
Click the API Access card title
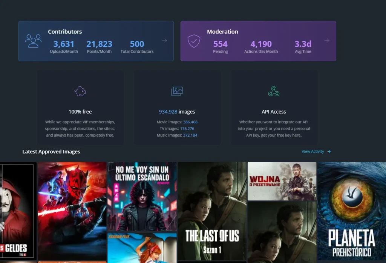[x=274, y=112]
